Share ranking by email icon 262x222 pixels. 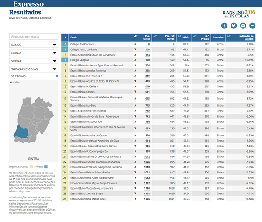click(243, 26)
